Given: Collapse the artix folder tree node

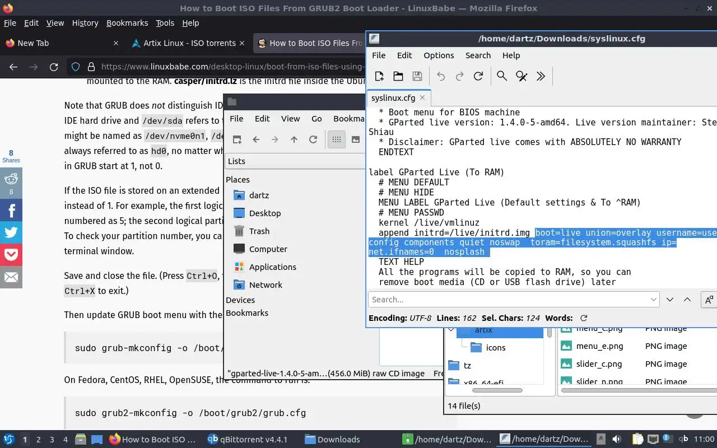Looking at the screenshot, I should click(x=451, y=330).
